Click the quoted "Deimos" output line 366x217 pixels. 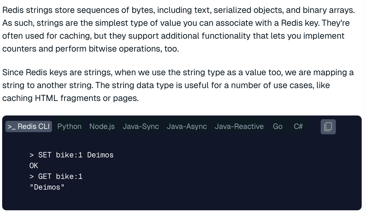[x=47, y=187]
